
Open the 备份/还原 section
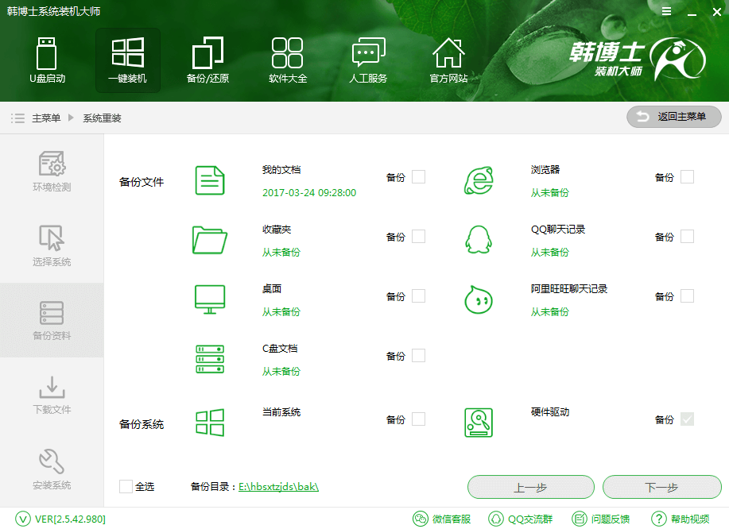207,60
